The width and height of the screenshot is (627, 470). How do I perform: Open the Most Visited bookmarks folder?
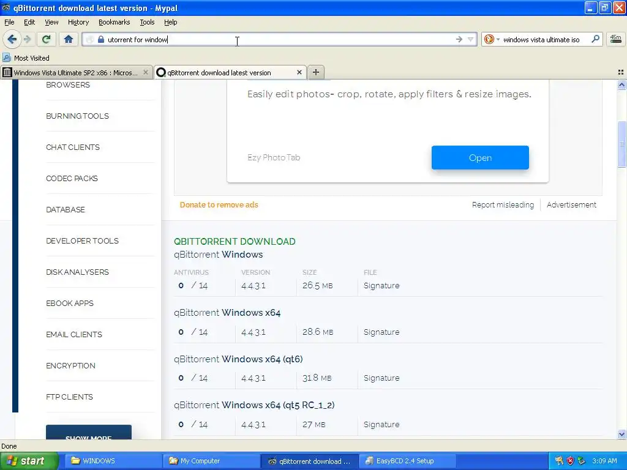[26, 58]
